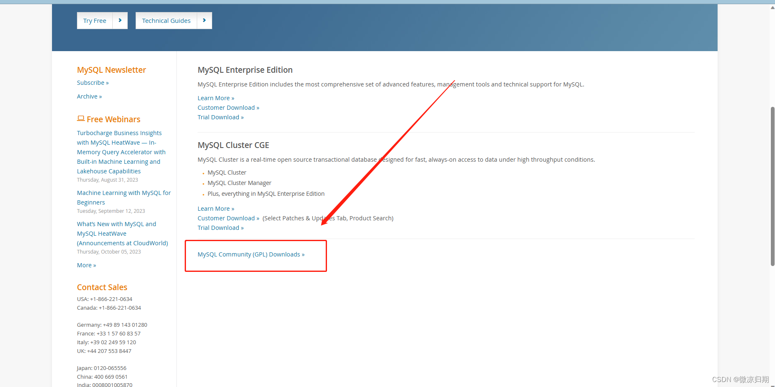Click the France phone number text
Viewport: 775px width, 387px height.
(109, 333)
